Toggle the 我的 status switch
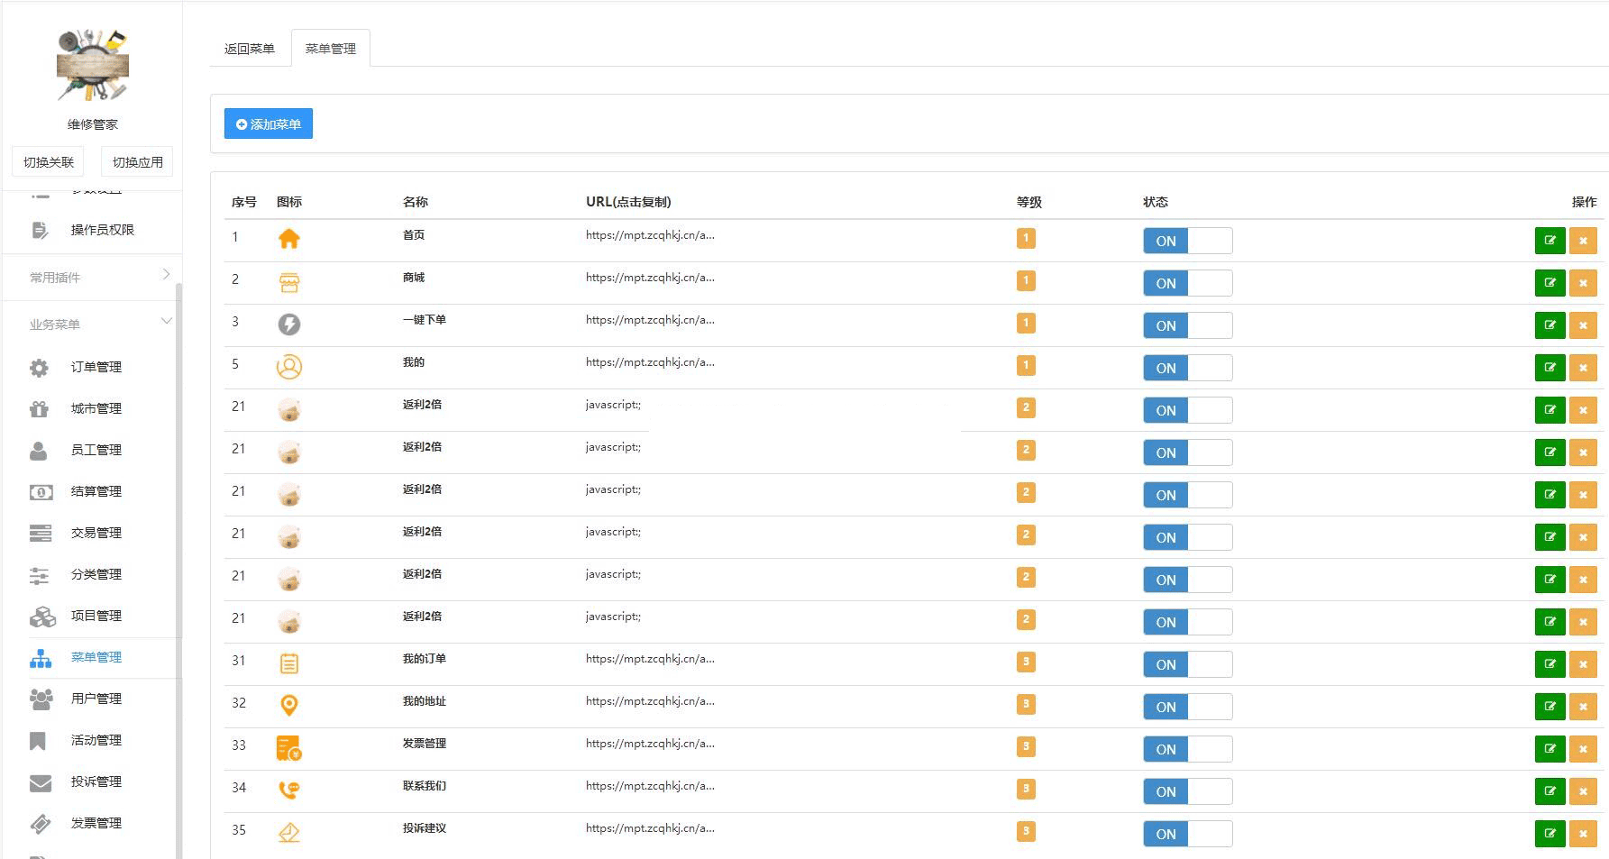Image resolution: width=1609 pixels, height=859 pixels. pos(1187,368)
